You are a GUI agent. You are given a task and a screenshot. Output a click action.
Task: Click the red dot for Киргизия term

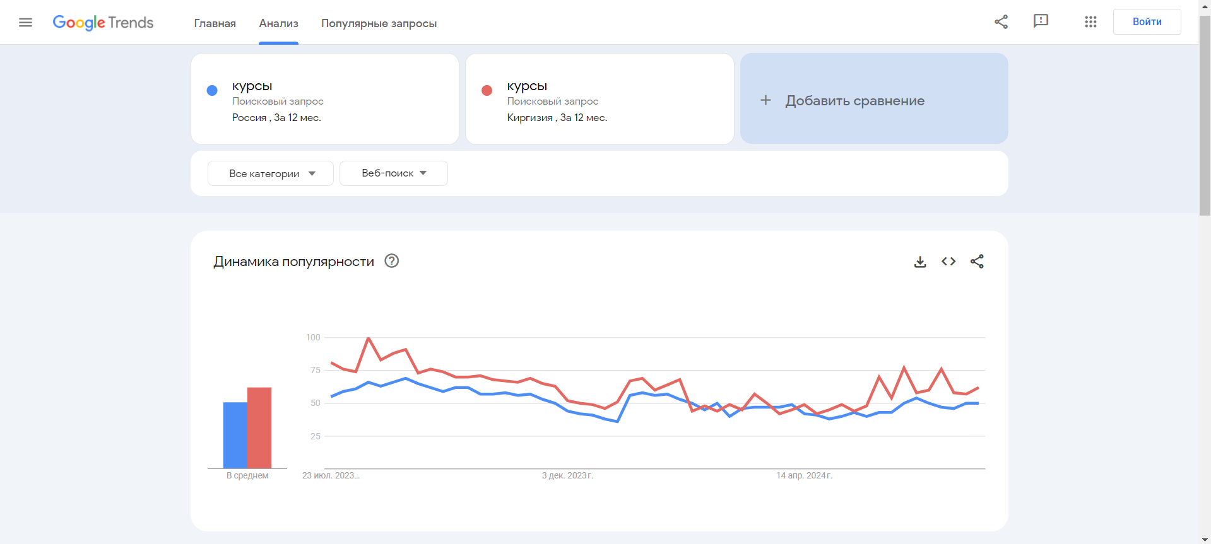487,91
